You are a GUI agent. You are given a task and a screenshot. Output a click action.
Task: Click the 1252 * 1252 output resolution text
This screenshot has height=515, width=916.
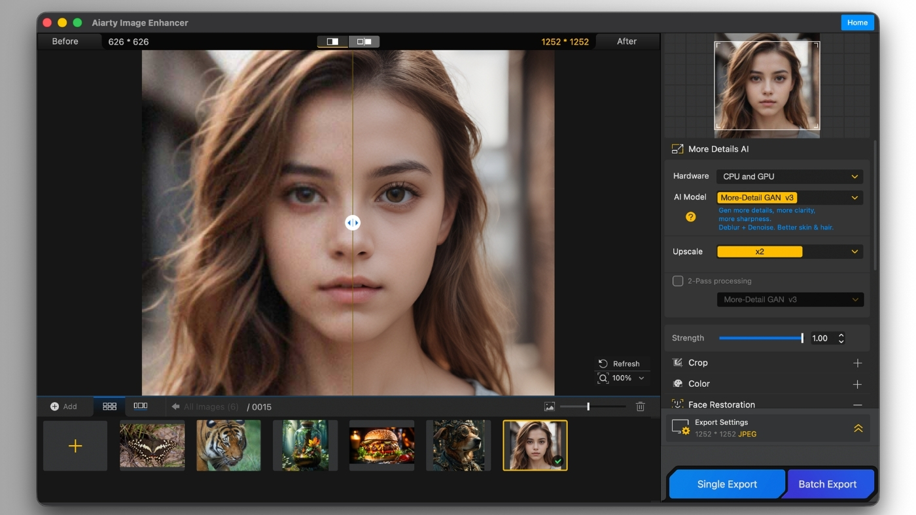coord(565,42)
